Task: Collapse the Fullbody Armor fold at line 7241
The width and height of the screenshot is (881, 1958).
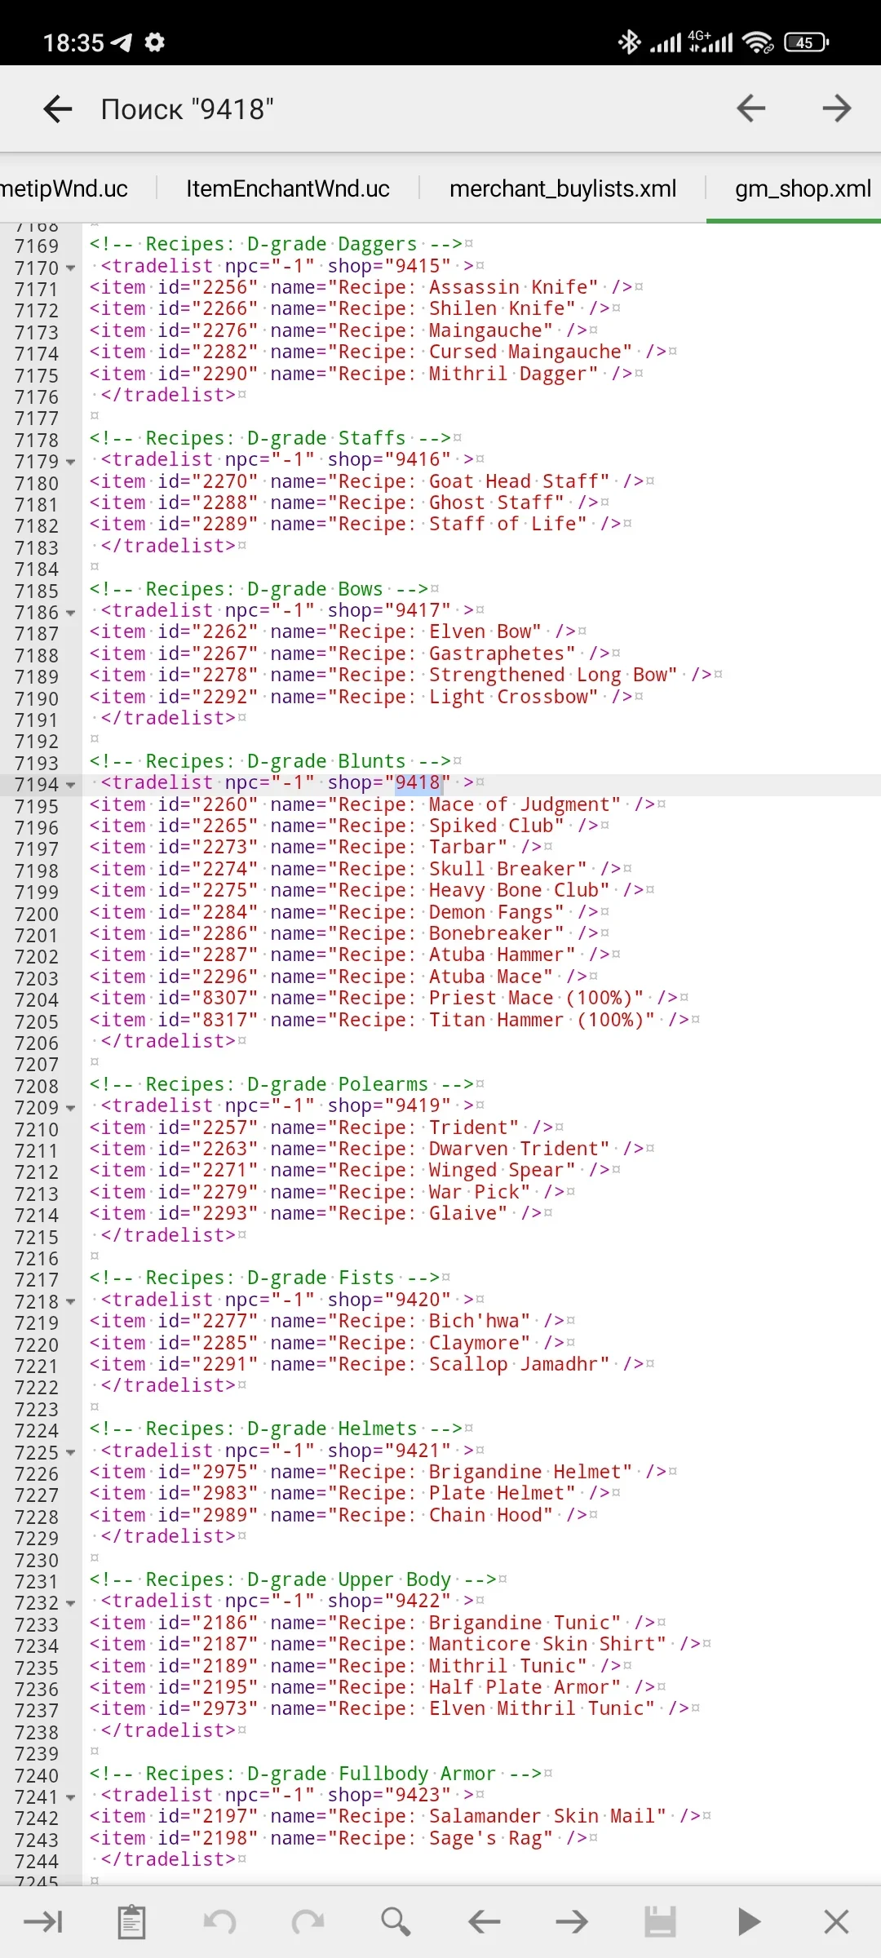Action: click(71, 1797)
